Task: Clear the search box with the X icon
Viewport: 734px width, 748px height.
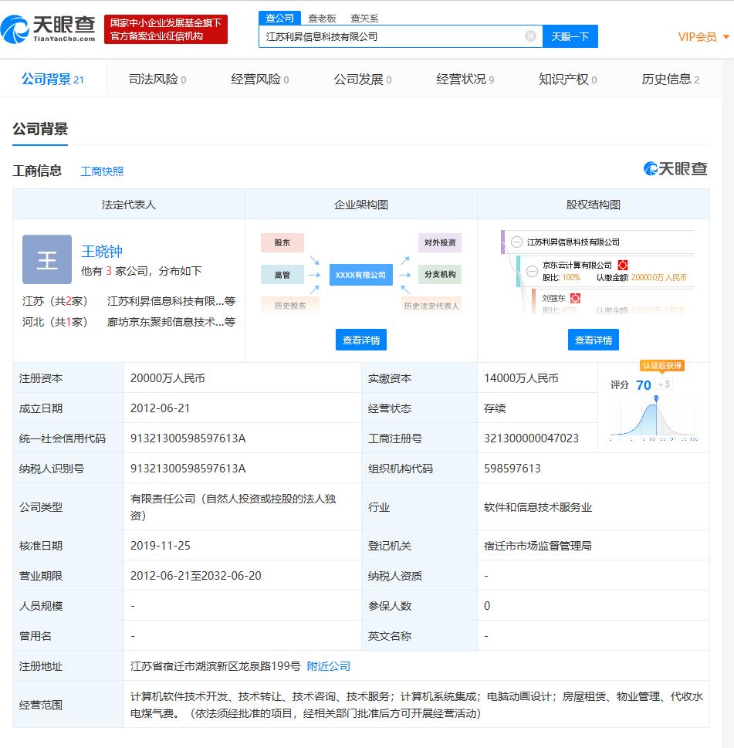Action: point(530,36)
